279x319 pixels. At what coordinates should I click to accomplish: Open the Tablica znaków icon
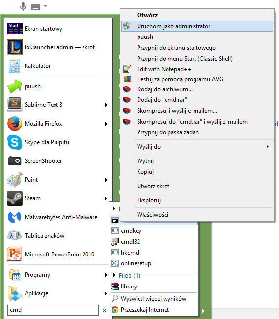(x=15, y=236)
